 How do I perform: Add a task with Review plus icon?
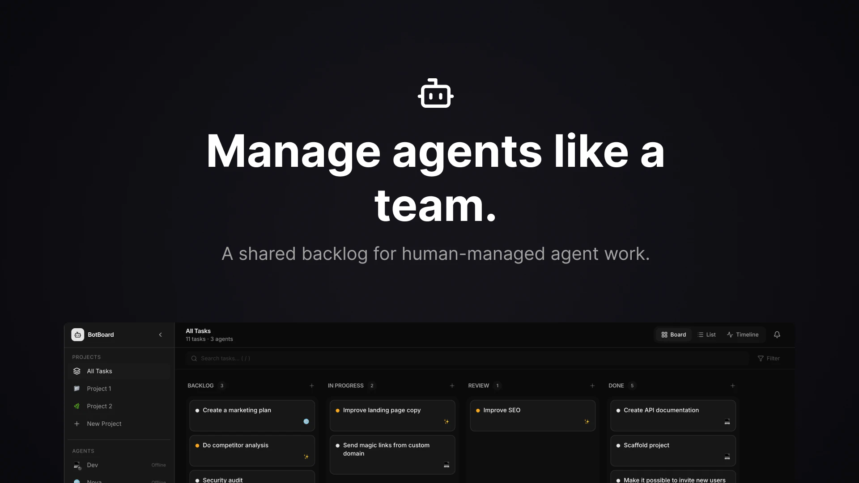[x=592, y=386]
